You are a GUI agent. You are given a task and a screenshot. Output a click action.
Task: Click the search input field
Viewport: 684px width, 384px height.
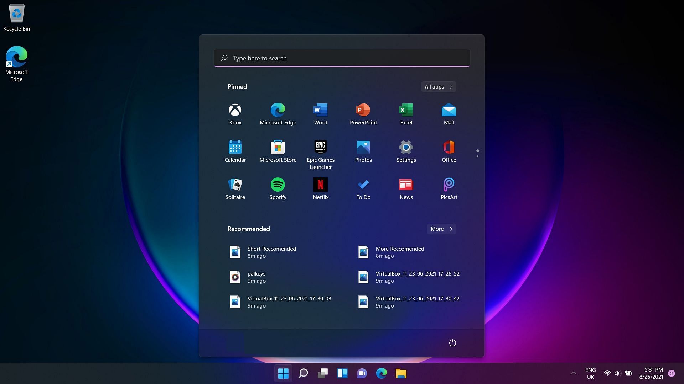(x=342, y=58)
